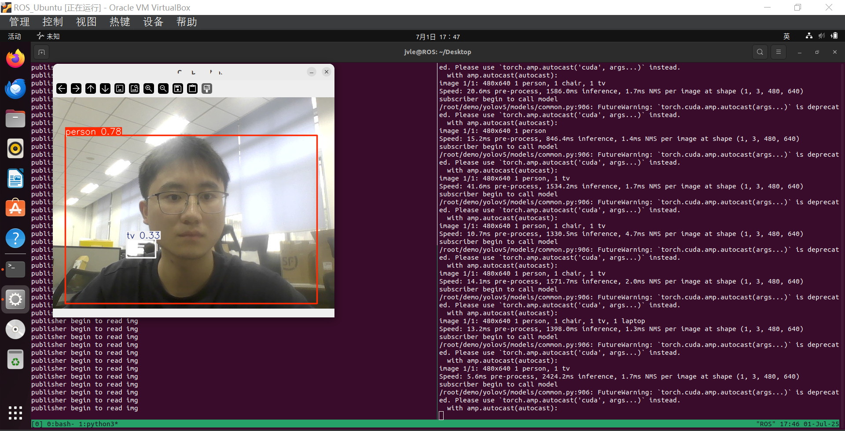The height and width of the screenshot is (431, 845).
Task: Pan image up with up arrow
Action: tap(91, 89)
